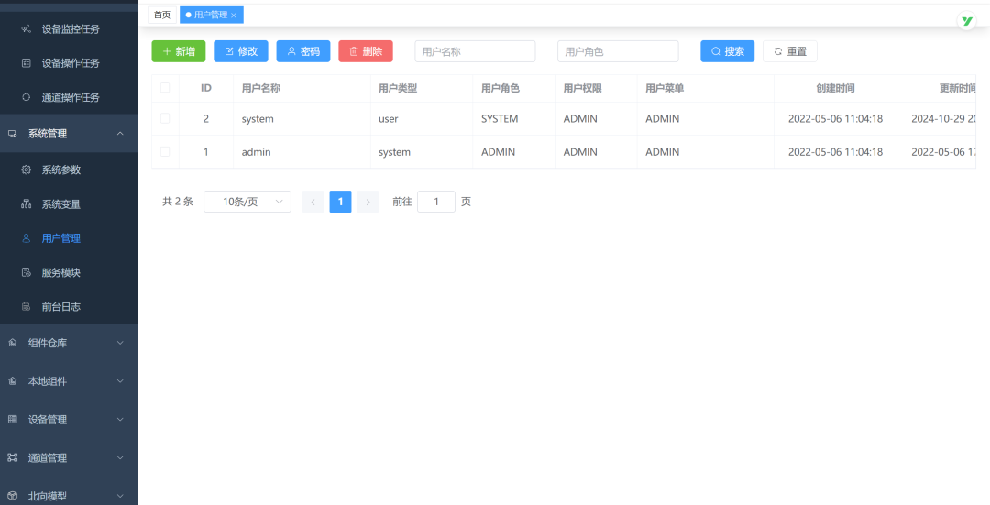Click the 前台日志 icon in sidebar

[27, 306]
